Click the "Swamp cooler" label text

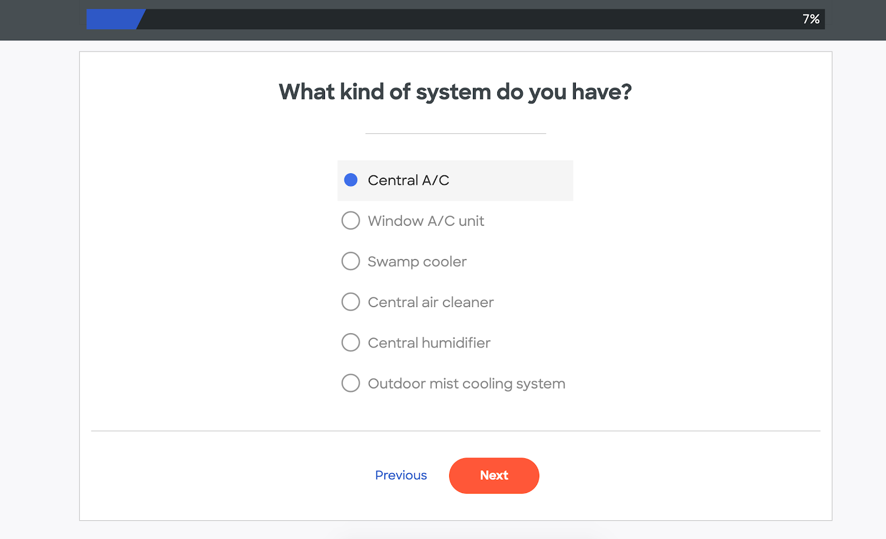[x=417, y=262]
